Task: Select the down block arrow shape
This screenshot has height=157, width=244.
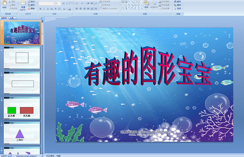Action: [x=138, y=5]
